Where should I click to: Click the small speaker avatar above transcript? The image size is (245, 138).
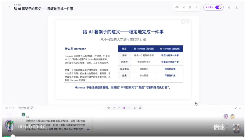[x=23, y=115]
